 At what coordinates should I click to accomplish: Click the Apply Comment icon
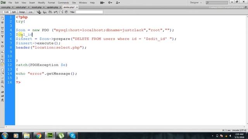(2, 70)
